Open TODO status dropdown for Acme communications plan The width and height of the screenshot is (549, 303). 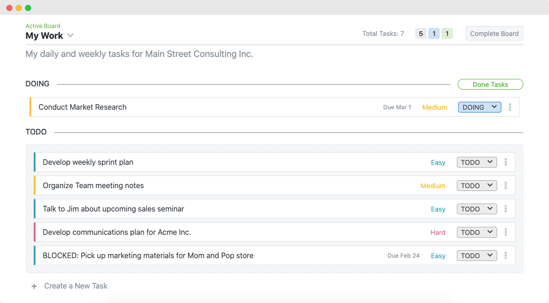pyautogui.click(x=477, y=233)
